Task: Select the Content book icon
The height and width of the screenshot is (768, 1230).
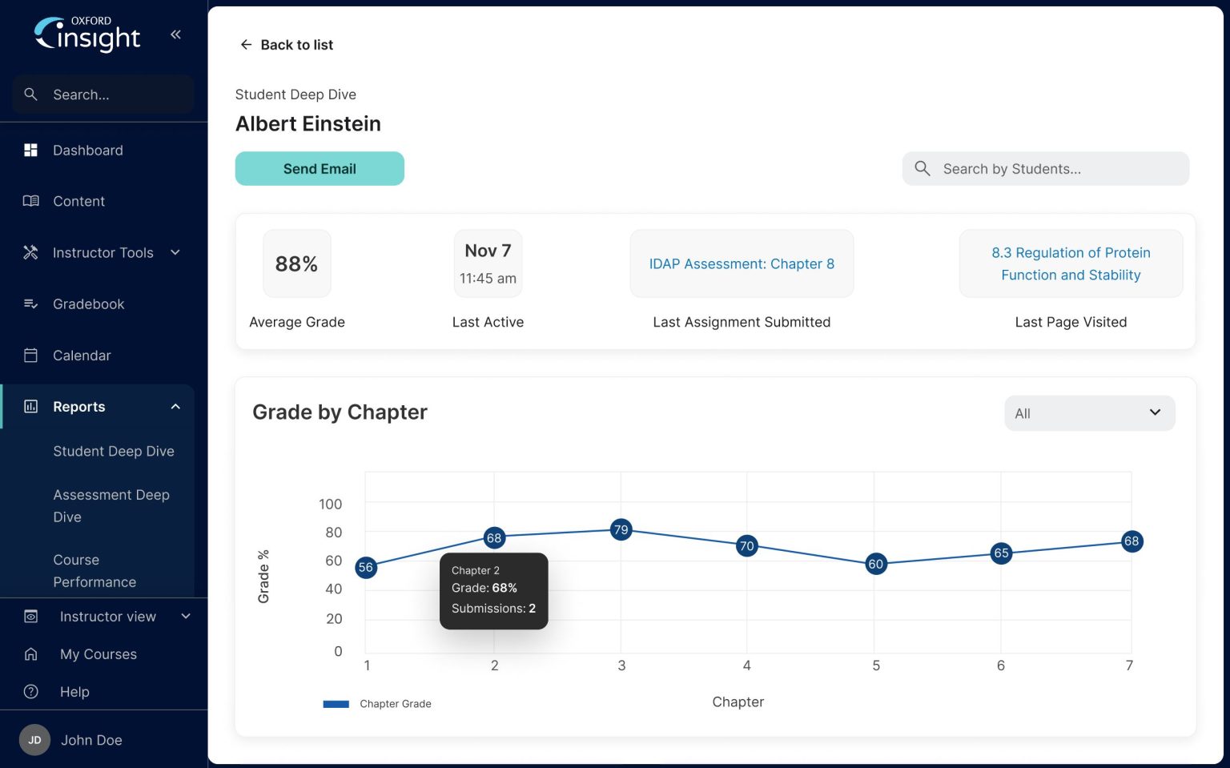Action: pos(31,201)
